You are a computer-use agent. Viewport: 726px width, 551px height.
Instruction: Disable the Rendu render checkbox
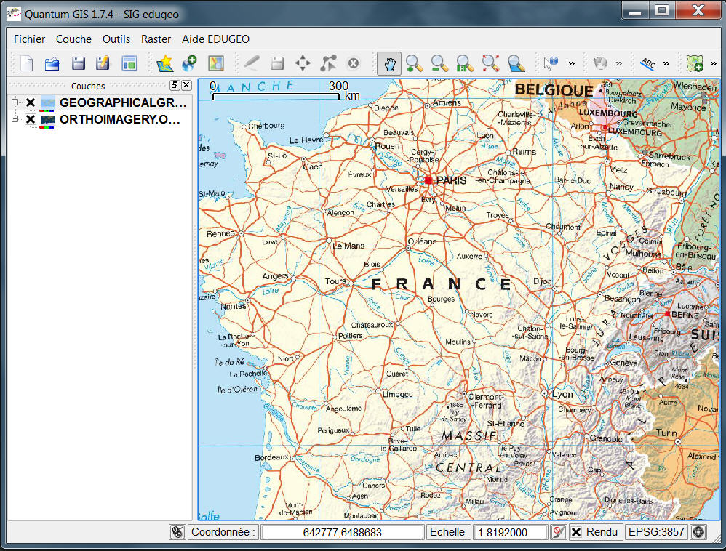point(575,532)
